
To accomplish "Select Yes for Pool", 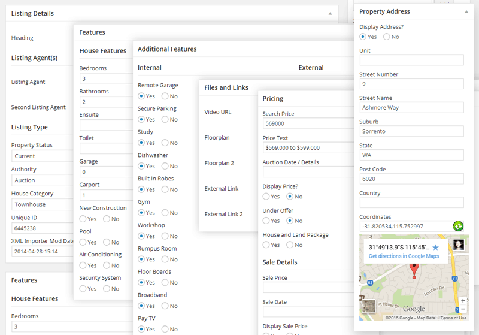I will click(x=83, y=242).
